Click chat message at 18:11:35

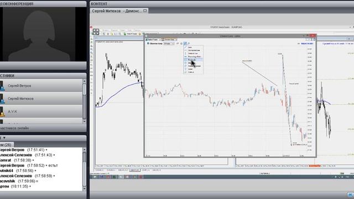point(15,186)
